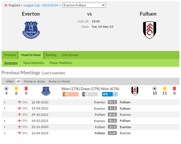Click Everton's red card icon
The width and height of the screenshot is (181, 144).
26,89
